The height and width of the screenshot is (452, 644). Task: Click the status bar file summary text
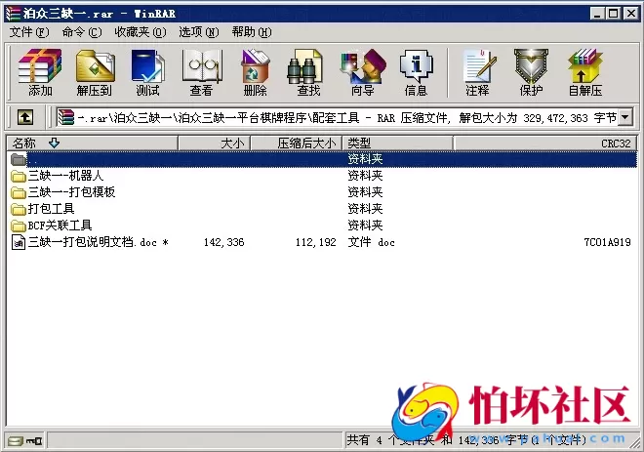(467, 440)
